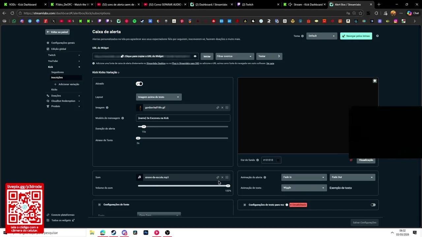The image size is (422, 237).
Task: Toggle widget URL visibility eye icon
Action: (x=195, y=56)
